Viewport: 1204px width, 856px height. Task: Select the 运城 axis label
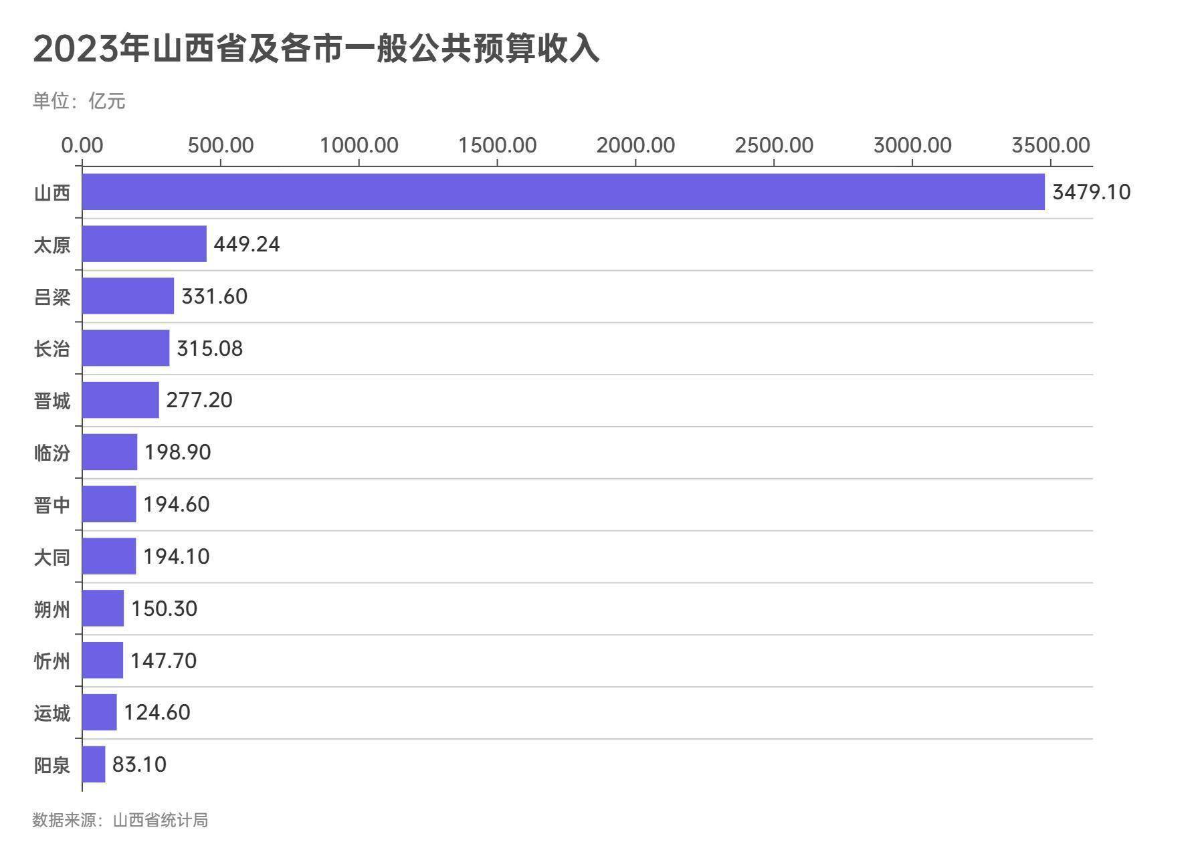pyautogui.click(x=52, y=713)
